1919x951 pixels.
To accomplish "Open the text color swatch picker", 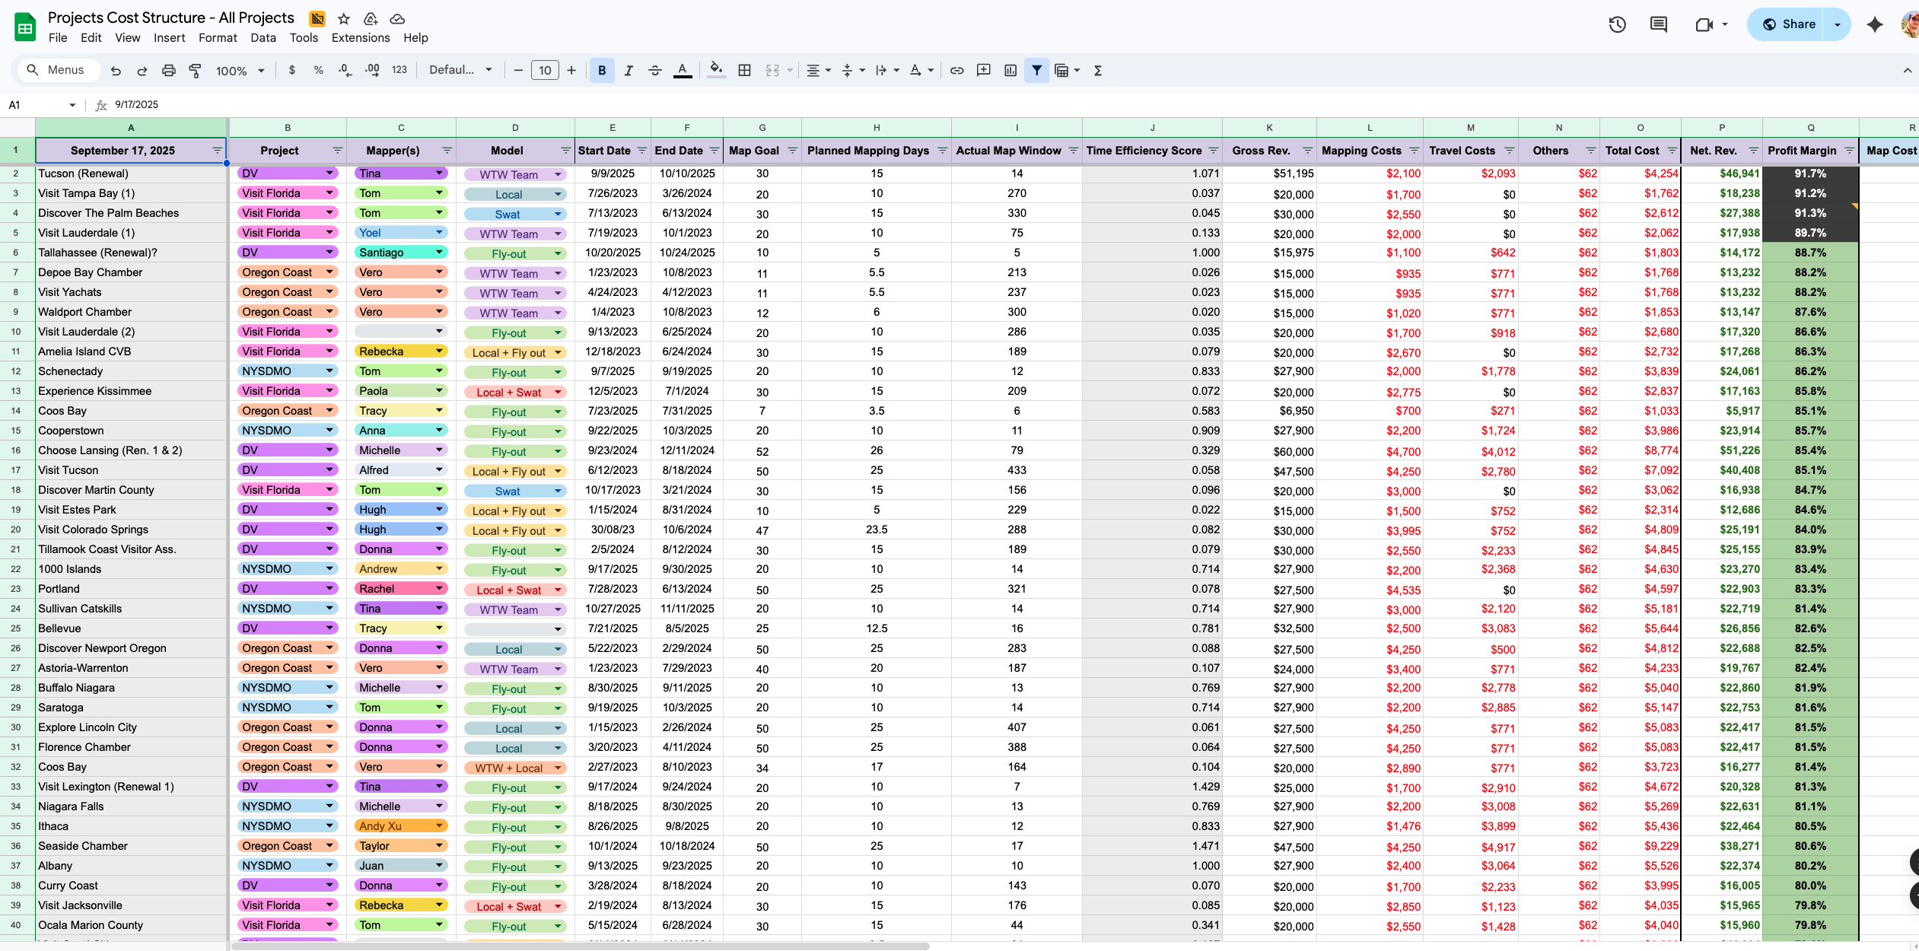I will 683,70.
